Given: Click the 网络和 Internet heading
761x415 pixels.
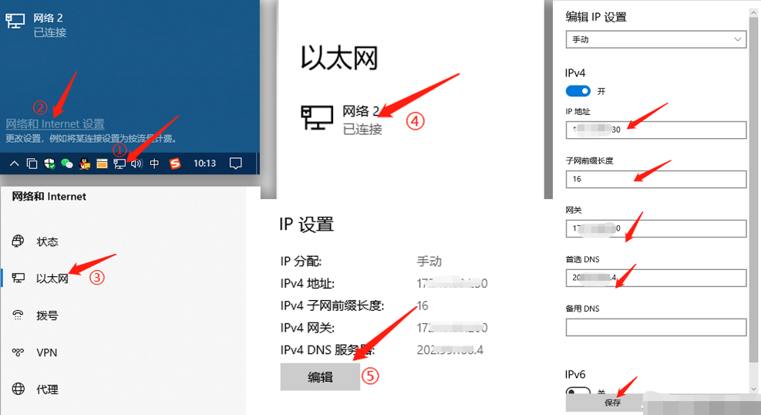Looking at the screenshot, I should (x=49, y=197).
